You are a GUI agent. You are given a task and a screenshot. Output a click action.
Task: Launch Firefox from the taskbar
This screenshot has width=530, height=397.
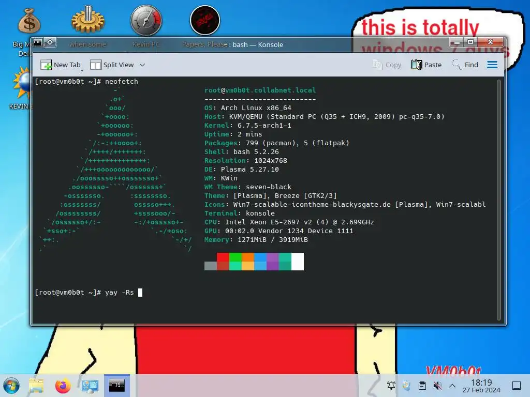pos(63,386)
